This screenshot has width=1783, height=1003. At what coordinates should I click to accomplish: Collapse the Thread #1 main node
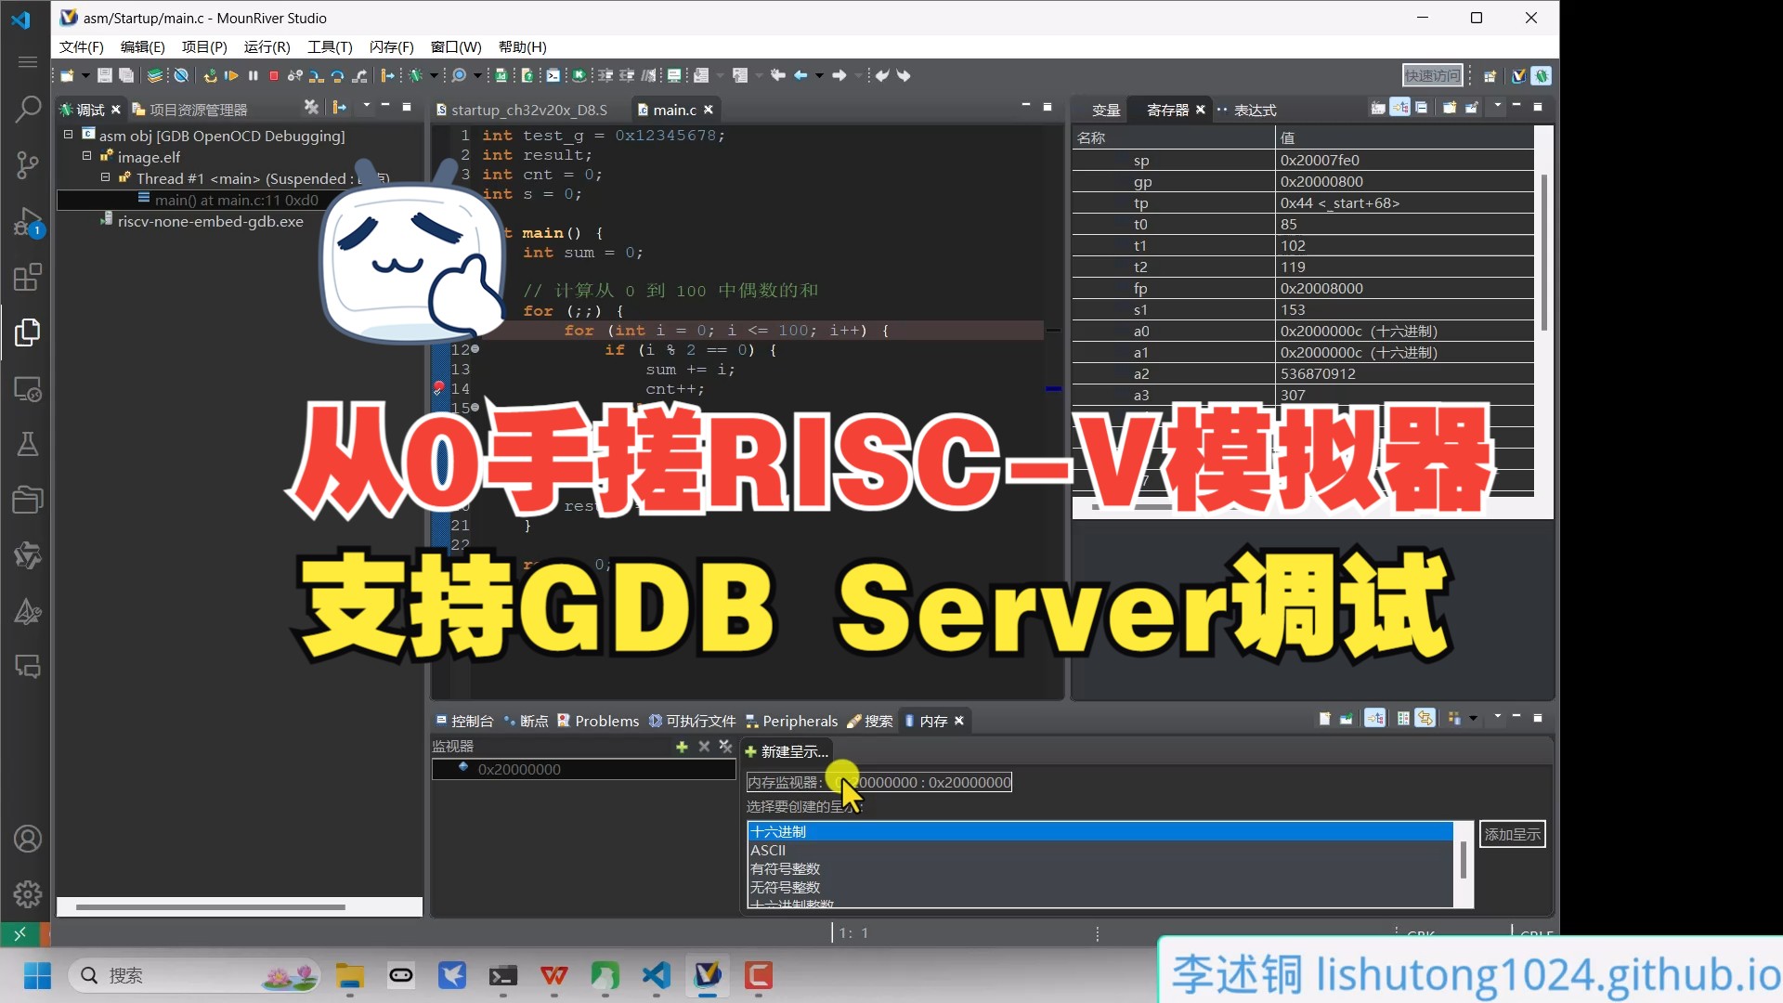(105, 177)
